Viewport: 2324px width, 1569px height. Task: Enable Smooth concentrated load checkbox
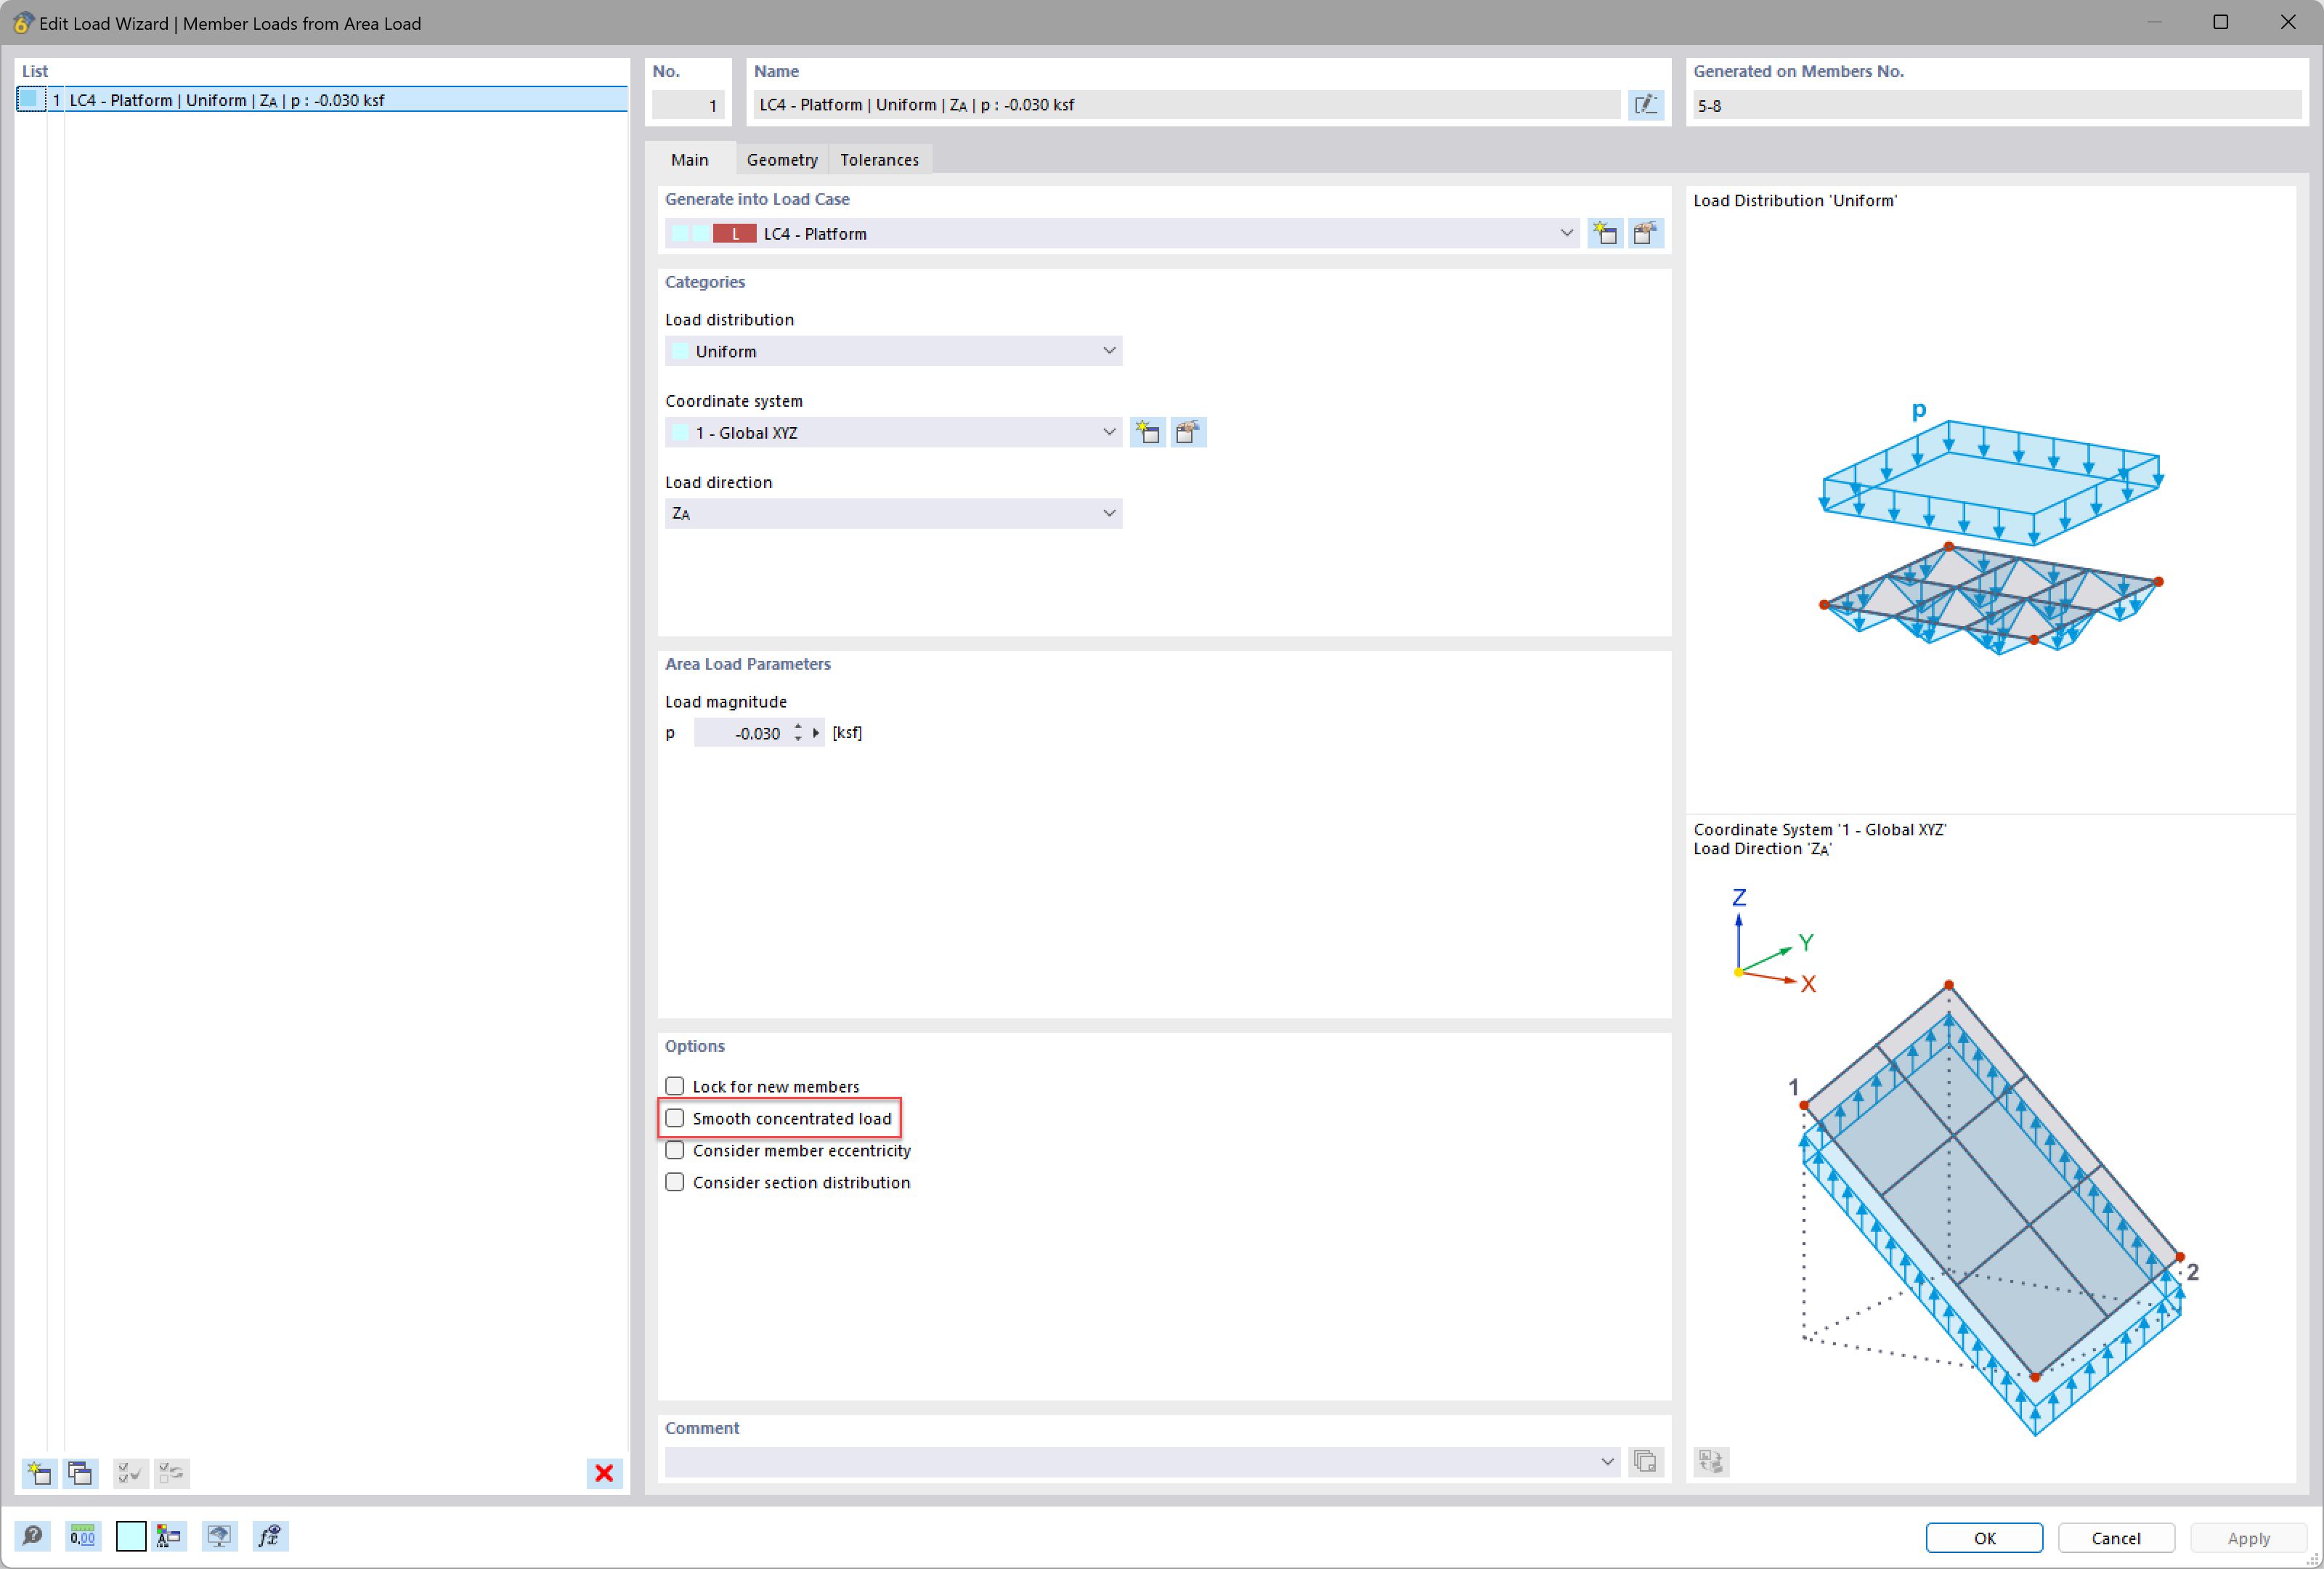point(675,1119)
